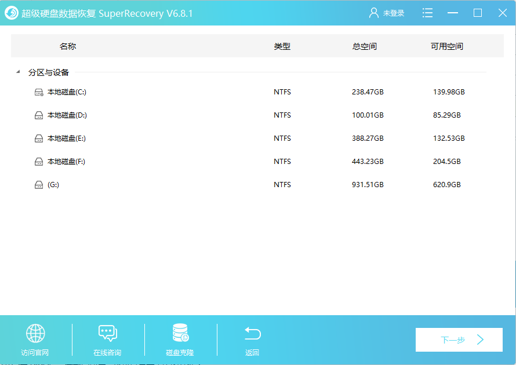
Task: Launch the 磁盘克隆 disk clone tool
Action: pos(180,333)
